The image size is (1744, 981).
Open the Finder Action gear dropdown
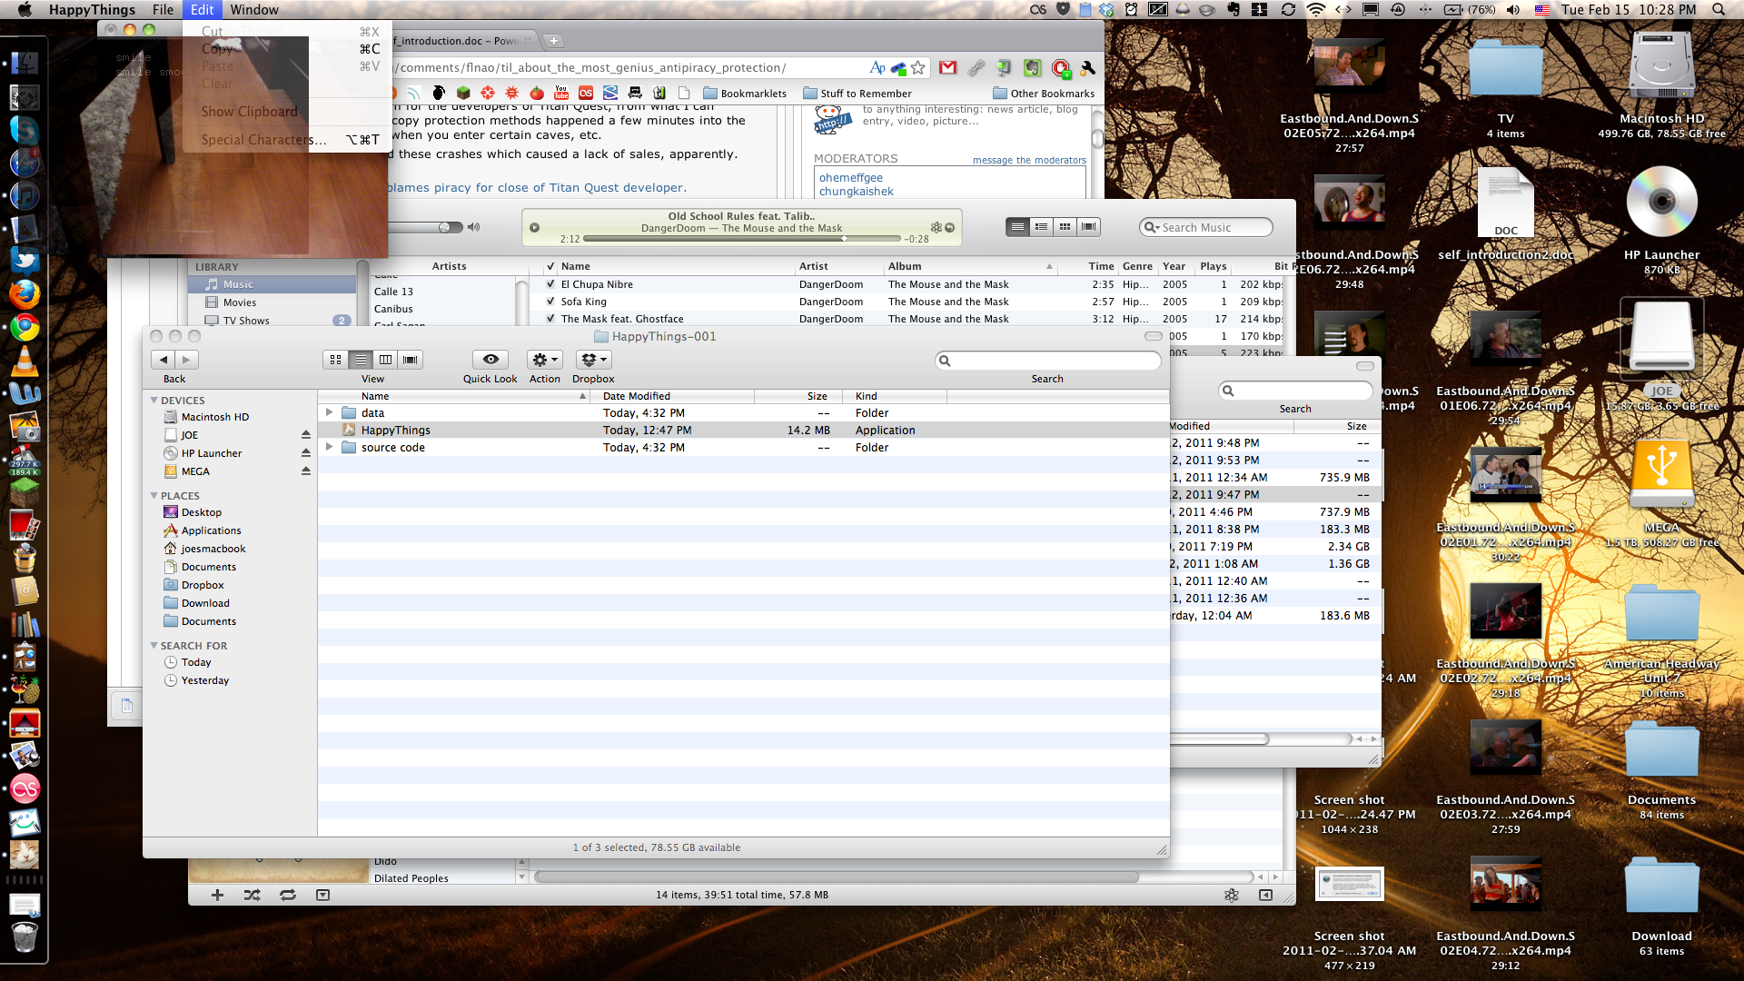click(545, 360)
